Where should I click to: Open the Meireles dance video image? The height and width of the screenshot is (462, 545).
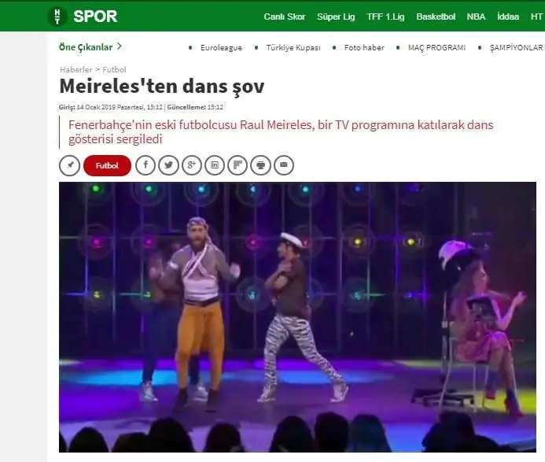(297, 317)
